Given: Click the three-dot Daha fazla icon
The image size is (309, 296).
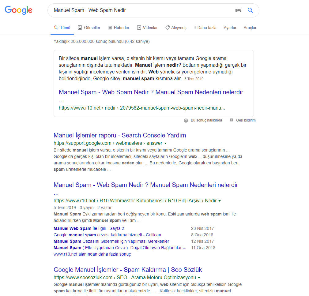Looking at the screenshot, I should [x=195, y=28].
